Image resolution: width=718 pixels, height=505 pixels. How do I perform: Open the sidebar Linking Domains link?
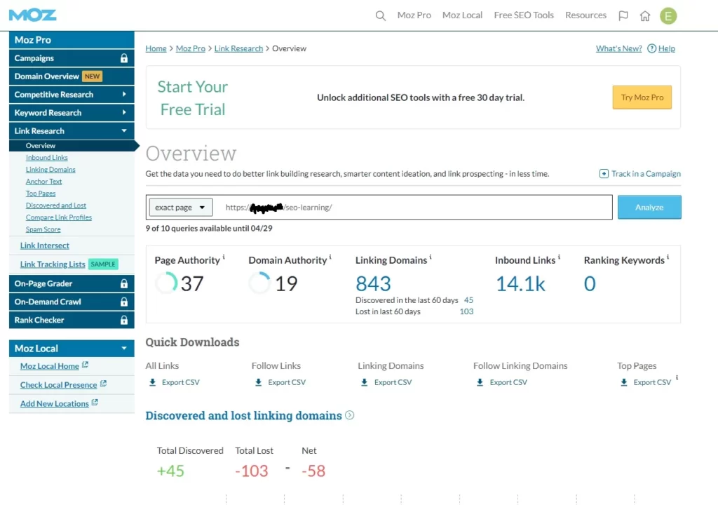[50, 170]
